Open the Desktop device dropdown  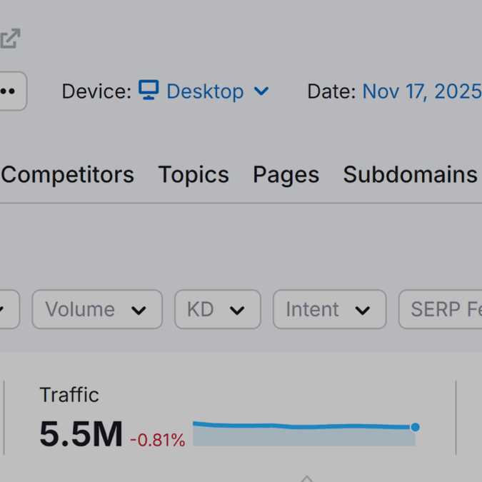(x=205, y=91)
